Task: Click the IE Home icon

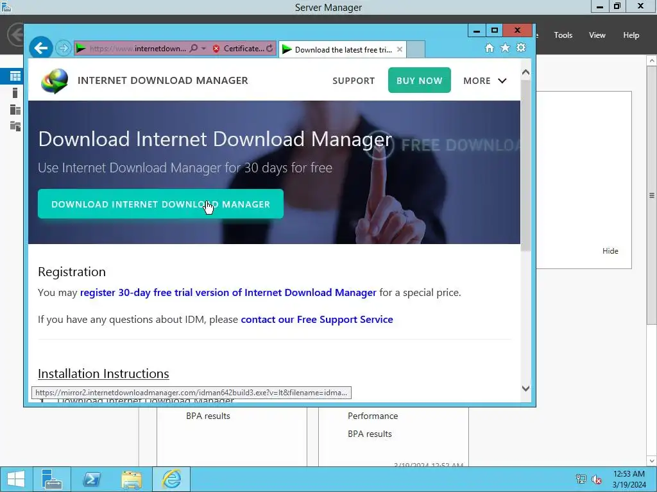Action: pos(489,47)
